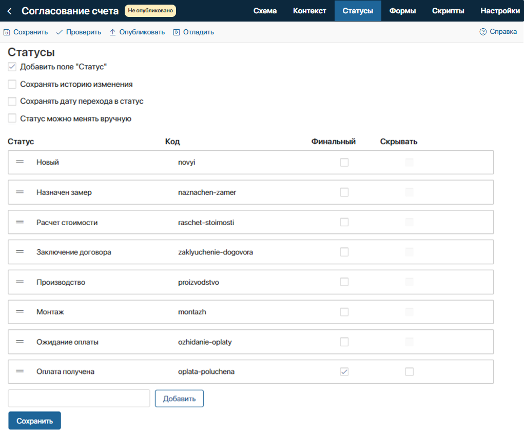
Task: Open the Схема tab
Action: point(265,11)
